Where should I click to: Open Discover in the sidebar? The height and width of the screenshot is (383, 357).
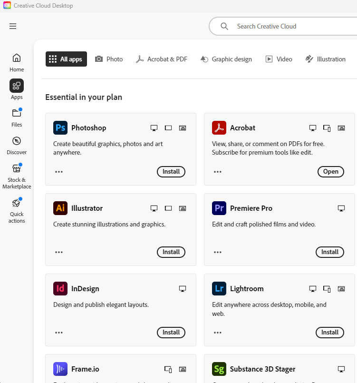[17, 146]
